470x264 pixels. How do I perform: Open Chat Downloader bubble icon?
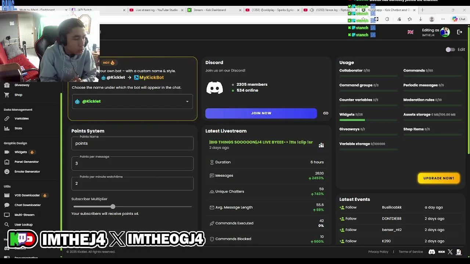coord(7,205)
